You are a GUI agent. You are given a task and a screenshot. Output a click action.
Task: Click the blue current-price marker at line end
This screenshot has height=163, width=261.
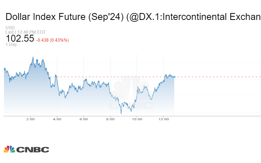tap(174, 77)
